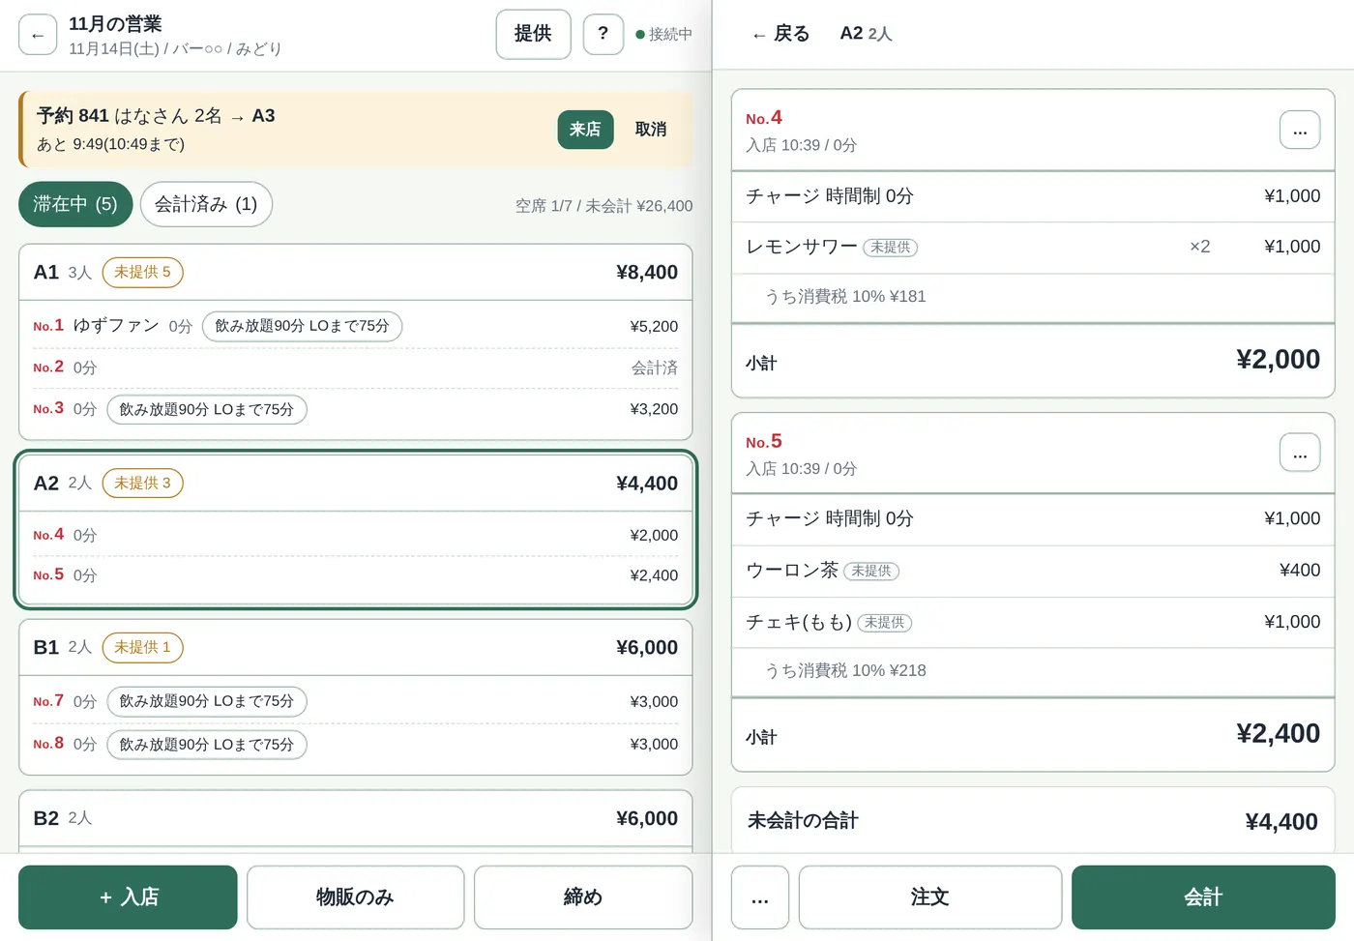Click 飲み放題90分 tag on No.1

[302, 327]
